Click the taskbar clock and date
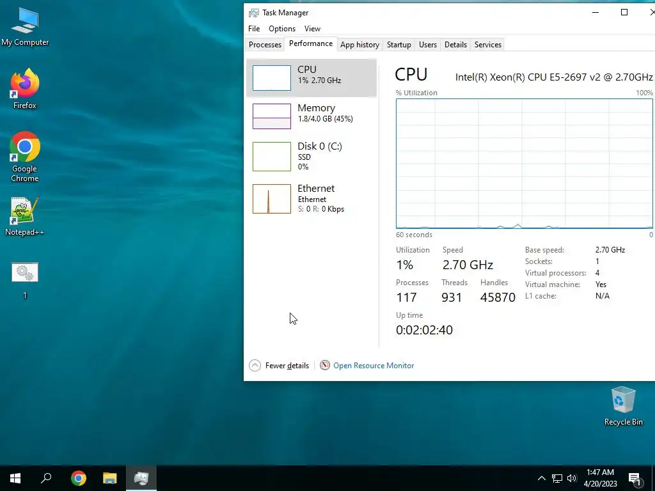 600,478
